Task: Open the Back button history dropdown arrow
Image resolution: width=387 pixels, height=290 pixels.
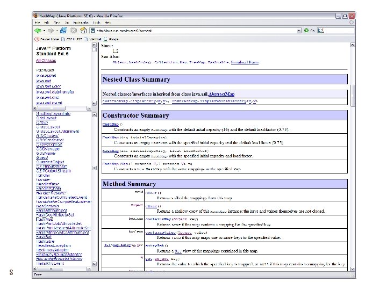Action: (x=45, y=31)
